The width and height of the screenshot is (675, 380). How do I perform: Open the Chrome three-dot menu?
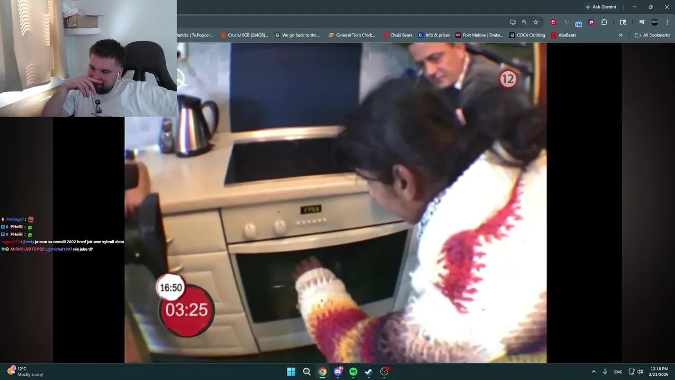667,22
